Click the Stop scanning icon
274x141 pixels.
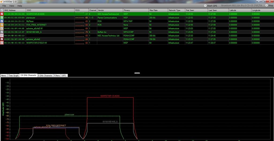click(x=266, y=5)
